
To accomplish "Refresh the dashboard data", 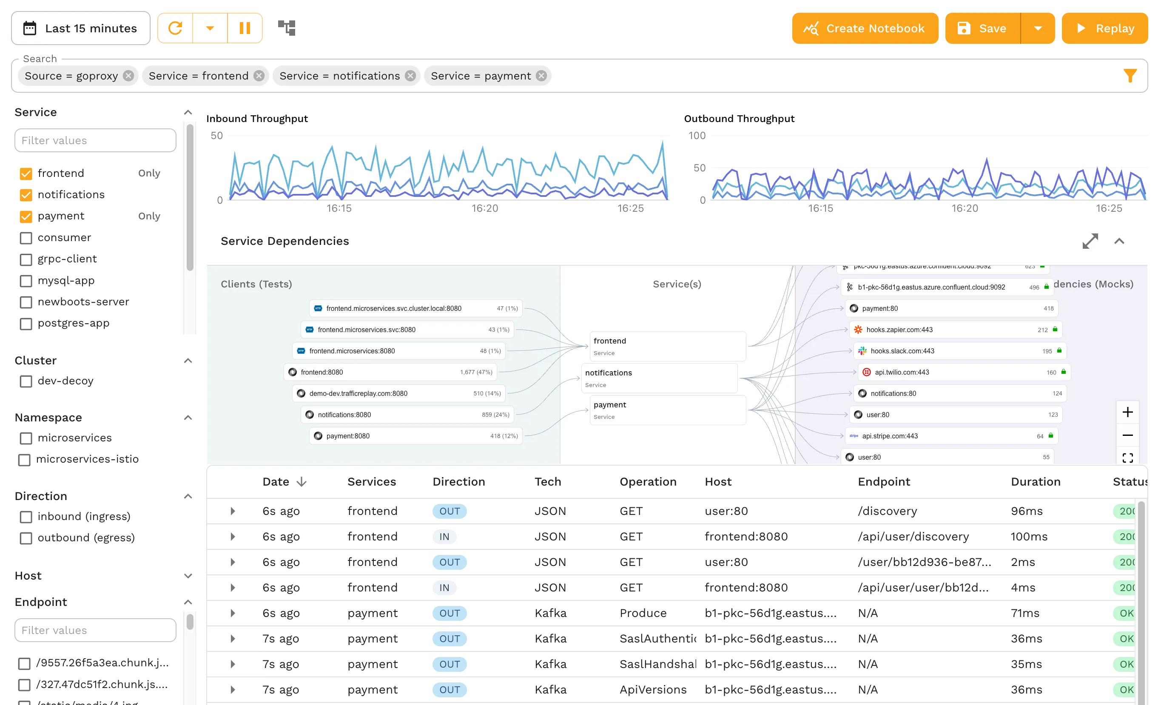I will [174, 28].
